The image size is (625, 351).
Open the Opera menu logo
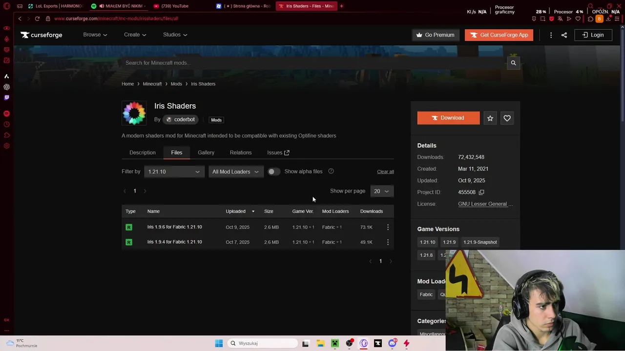[6, 6]
